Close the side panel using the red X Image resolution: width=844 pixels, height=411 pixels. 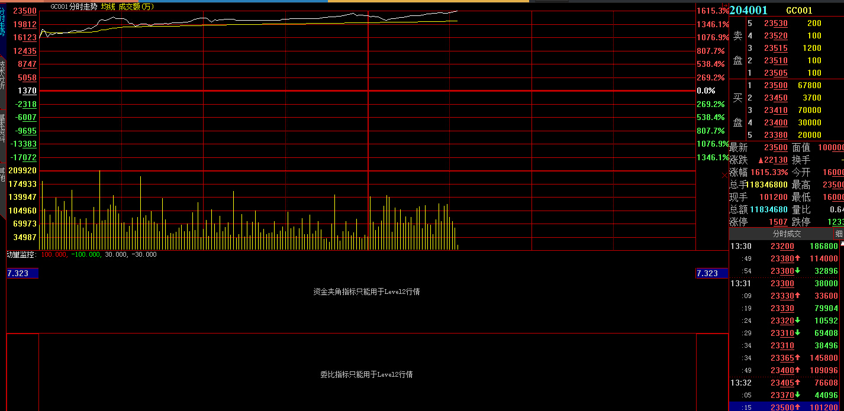point(724,176)
